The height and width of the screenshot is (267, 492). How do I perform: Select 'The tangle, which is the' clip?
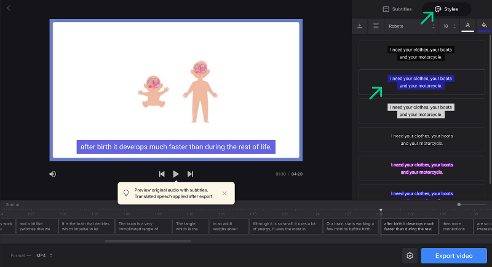coord(191,226)
